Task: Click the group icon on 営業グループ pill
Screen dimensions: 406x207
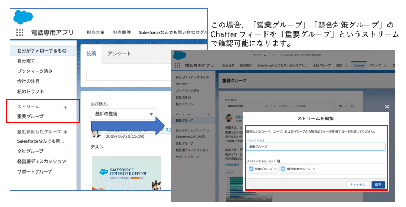Action: pos(251,169)
